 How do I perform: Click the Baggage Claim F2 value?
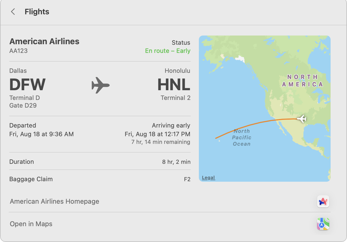point(187,179)
